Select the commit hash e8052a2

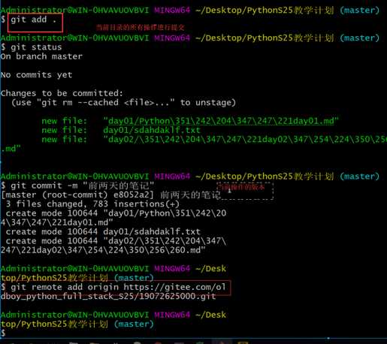coord(133,195)
